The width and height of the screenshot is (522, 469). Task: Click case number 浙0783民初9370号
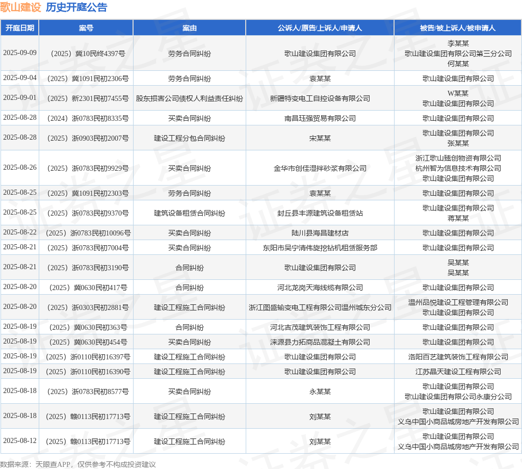tap(88, 214)
